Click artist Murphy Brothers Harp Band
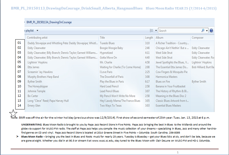The height and width of the screenshot is (155, 229). point(43,77)
